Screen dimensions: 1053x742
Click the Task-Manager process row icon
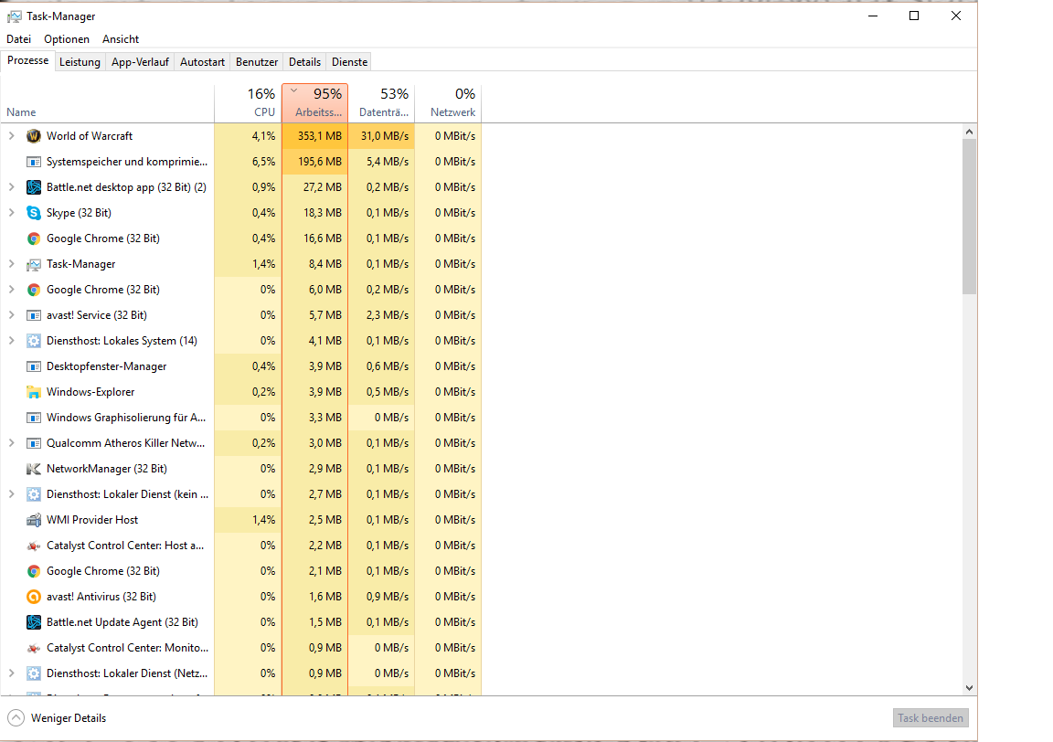[34, 265]
